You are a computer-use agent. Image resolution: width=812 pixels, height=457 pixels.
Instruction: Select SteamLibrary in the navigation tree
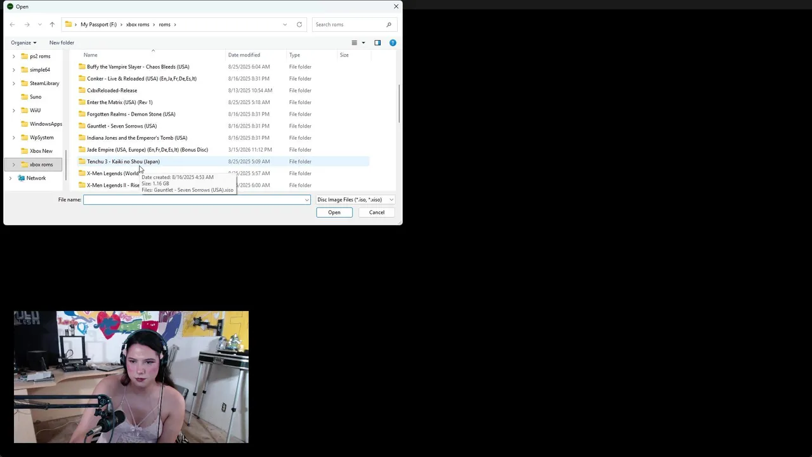pos(44,83)
